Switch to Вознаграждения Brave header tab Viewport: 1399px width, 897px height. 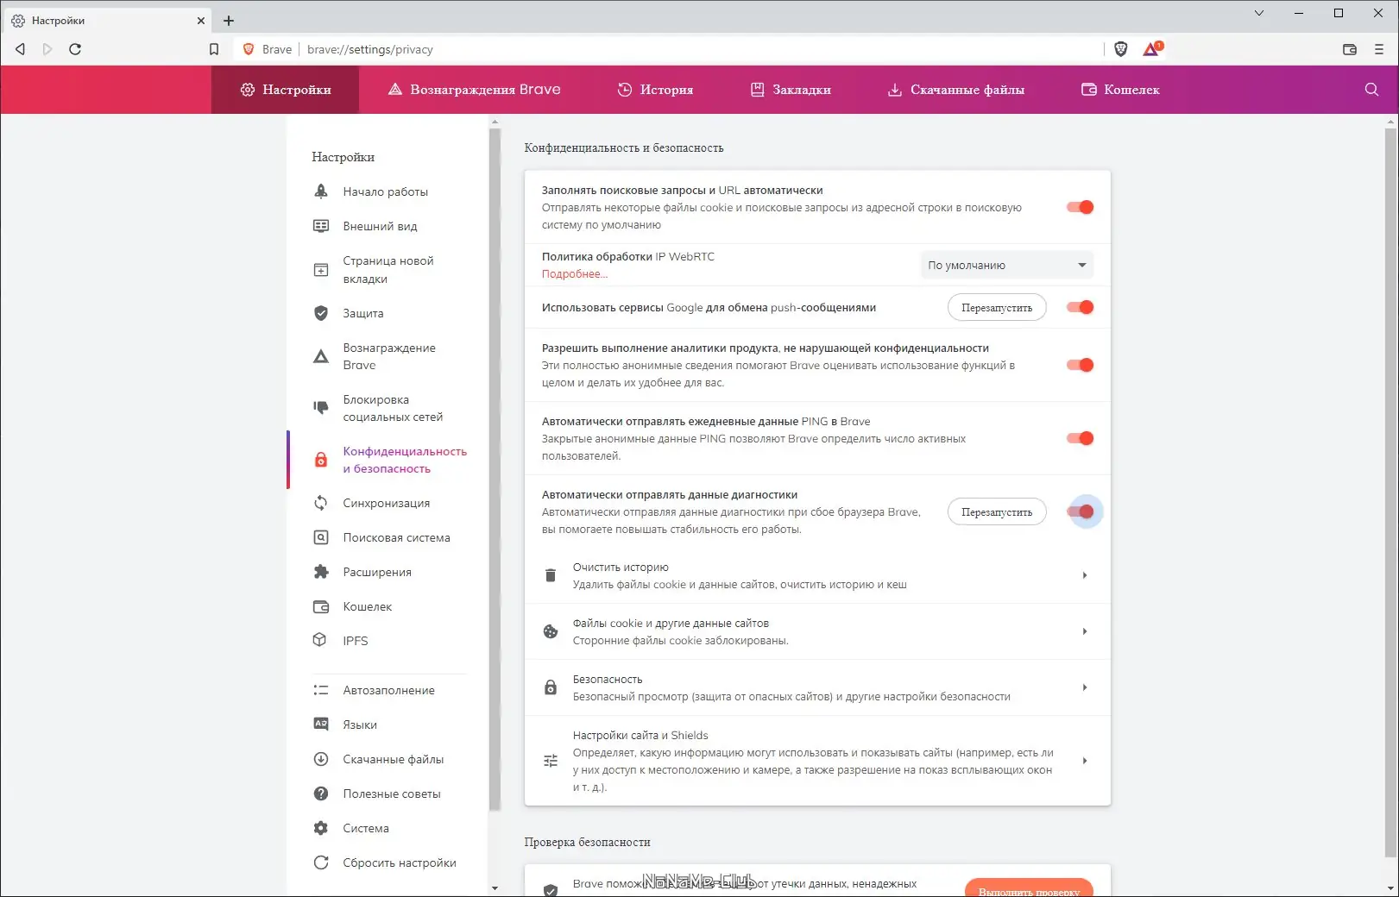pos(474,90)
